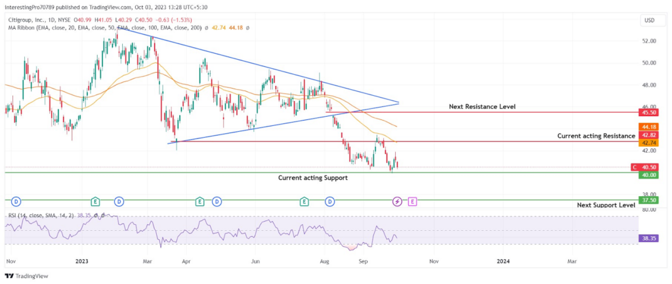This screenshot has height=284, width=672.
Task: Open the earnings marker nearest the Apr label
Action: (x=199, y=201)
